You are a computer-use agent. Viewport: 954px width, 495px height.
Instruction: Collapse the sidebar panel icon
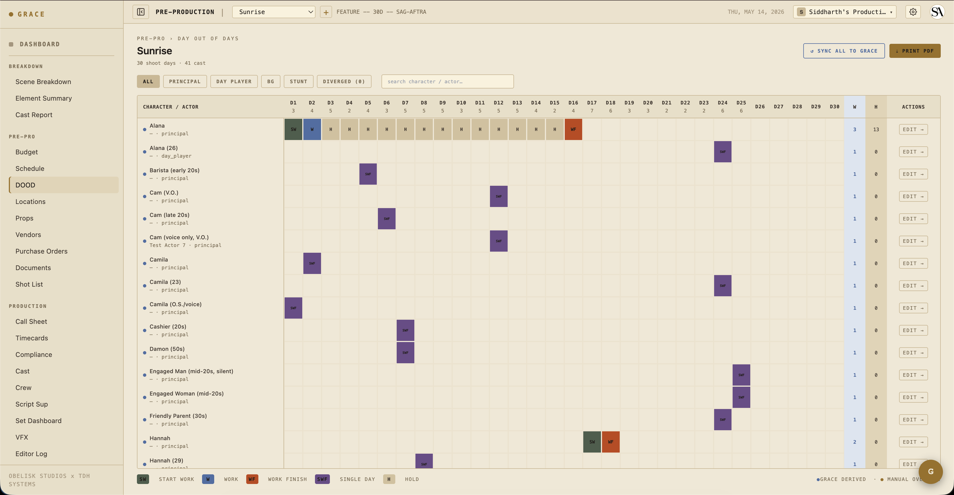[141, 12]
